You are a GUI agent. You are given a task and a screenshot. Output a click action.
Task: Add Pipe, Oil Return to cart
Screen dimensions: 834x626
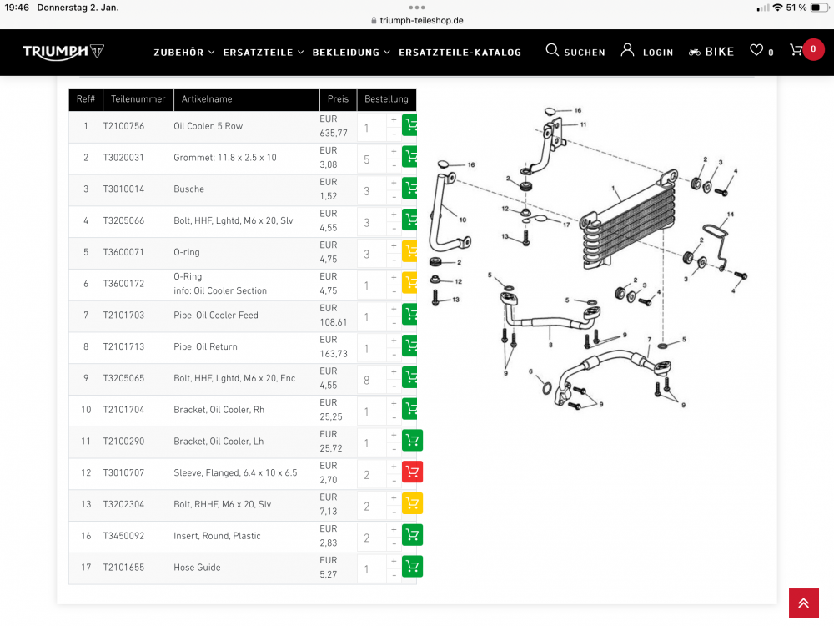coord(409,346)
